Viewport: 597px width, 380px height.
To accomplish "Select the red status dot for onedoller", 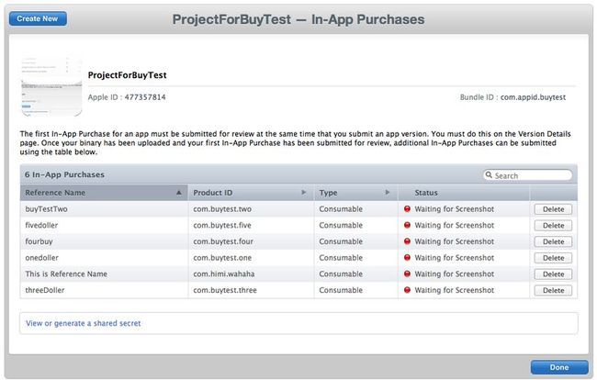I will tap(407, 258).
